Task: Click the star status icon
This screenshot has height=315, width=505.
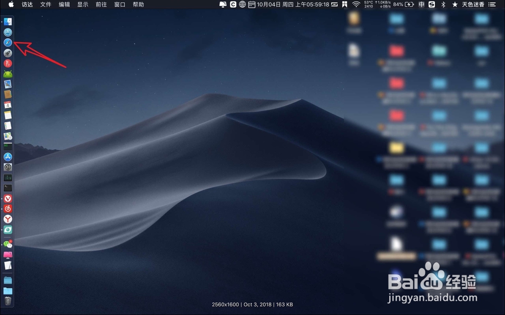Action: tap(455, 5)
